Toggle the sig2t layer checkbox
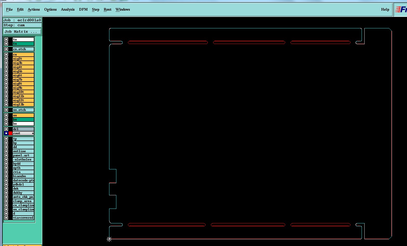 (6, 59)
